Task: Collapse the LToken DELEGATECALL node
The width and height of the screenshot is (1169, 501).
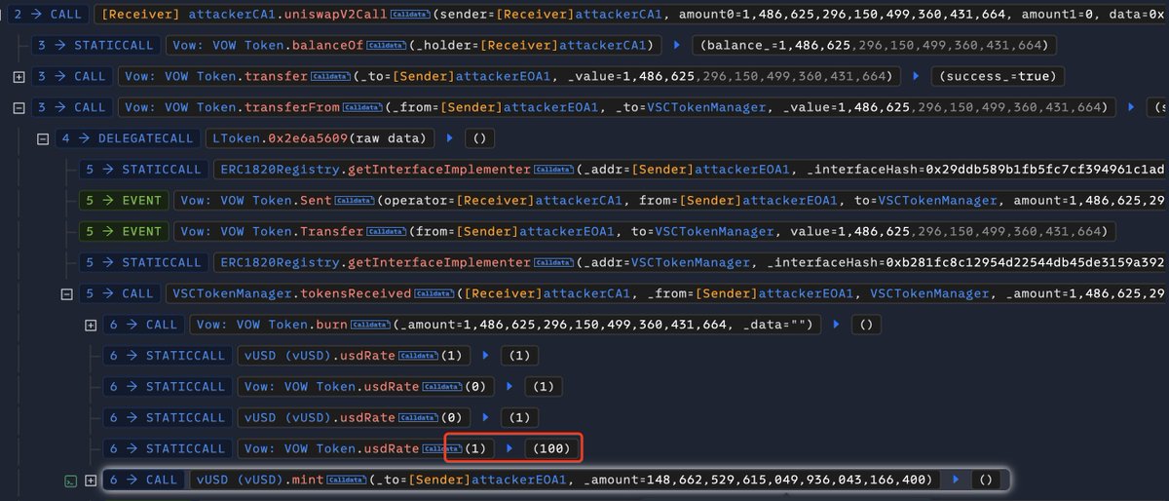Action: pos(42,138)
